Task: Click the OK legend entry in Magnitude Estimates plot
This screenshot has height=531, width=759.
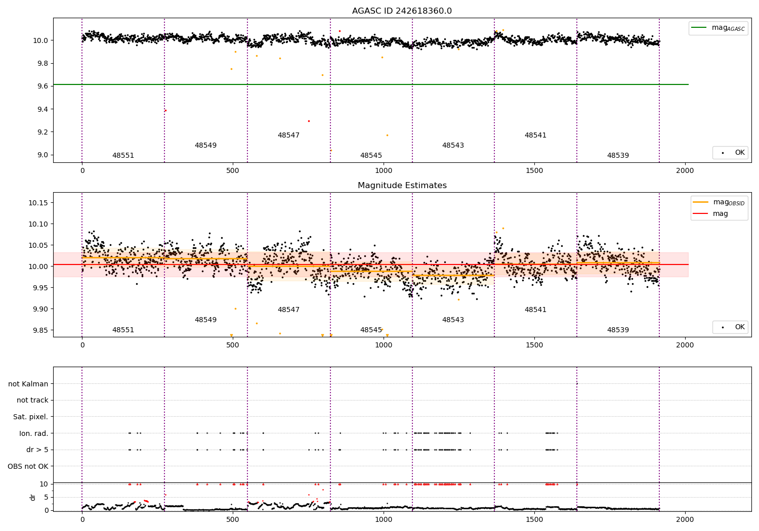Action: pos(730,327)
